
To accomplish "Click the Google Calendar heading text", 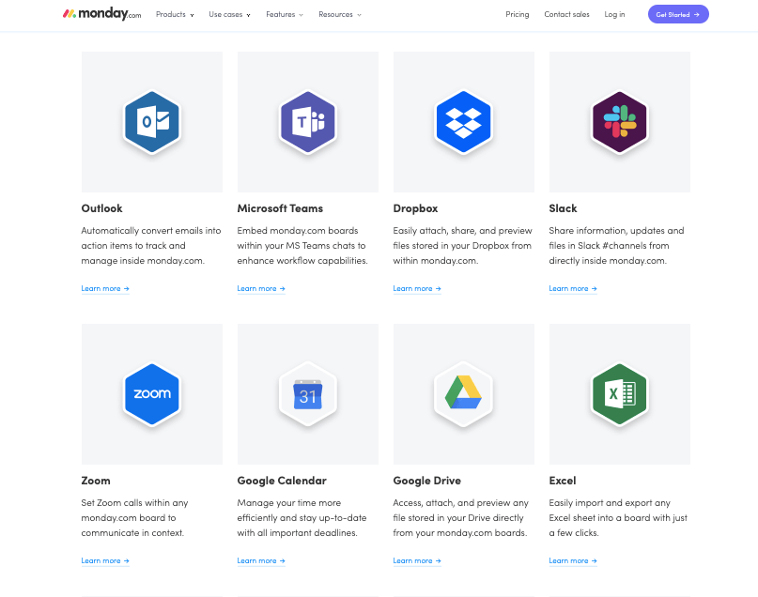I will pyautogui.click(x=282, y=481).
